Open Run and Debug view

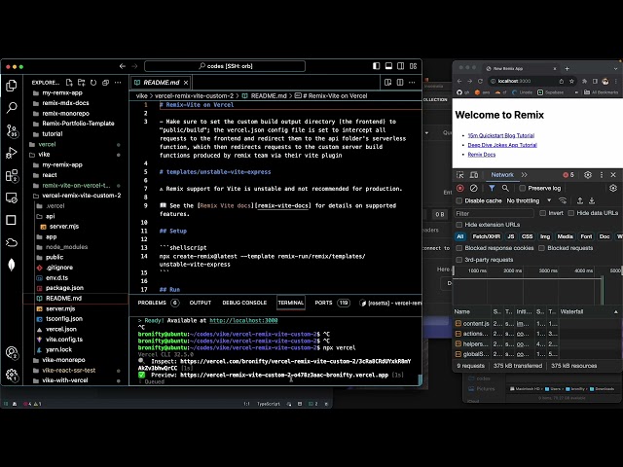pos(12,153)
